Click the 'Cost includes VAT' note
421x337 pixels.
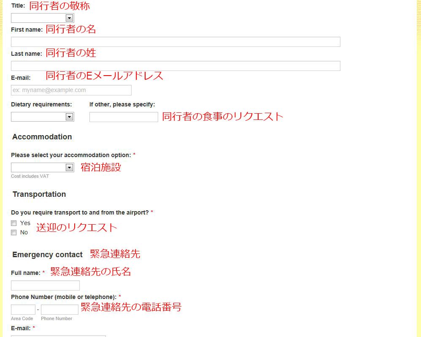[30, 176]
